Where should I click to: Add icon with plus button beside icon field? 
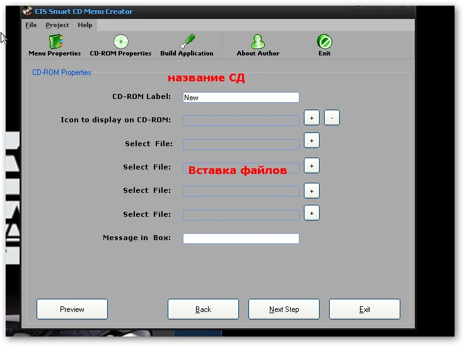point(311,118)
